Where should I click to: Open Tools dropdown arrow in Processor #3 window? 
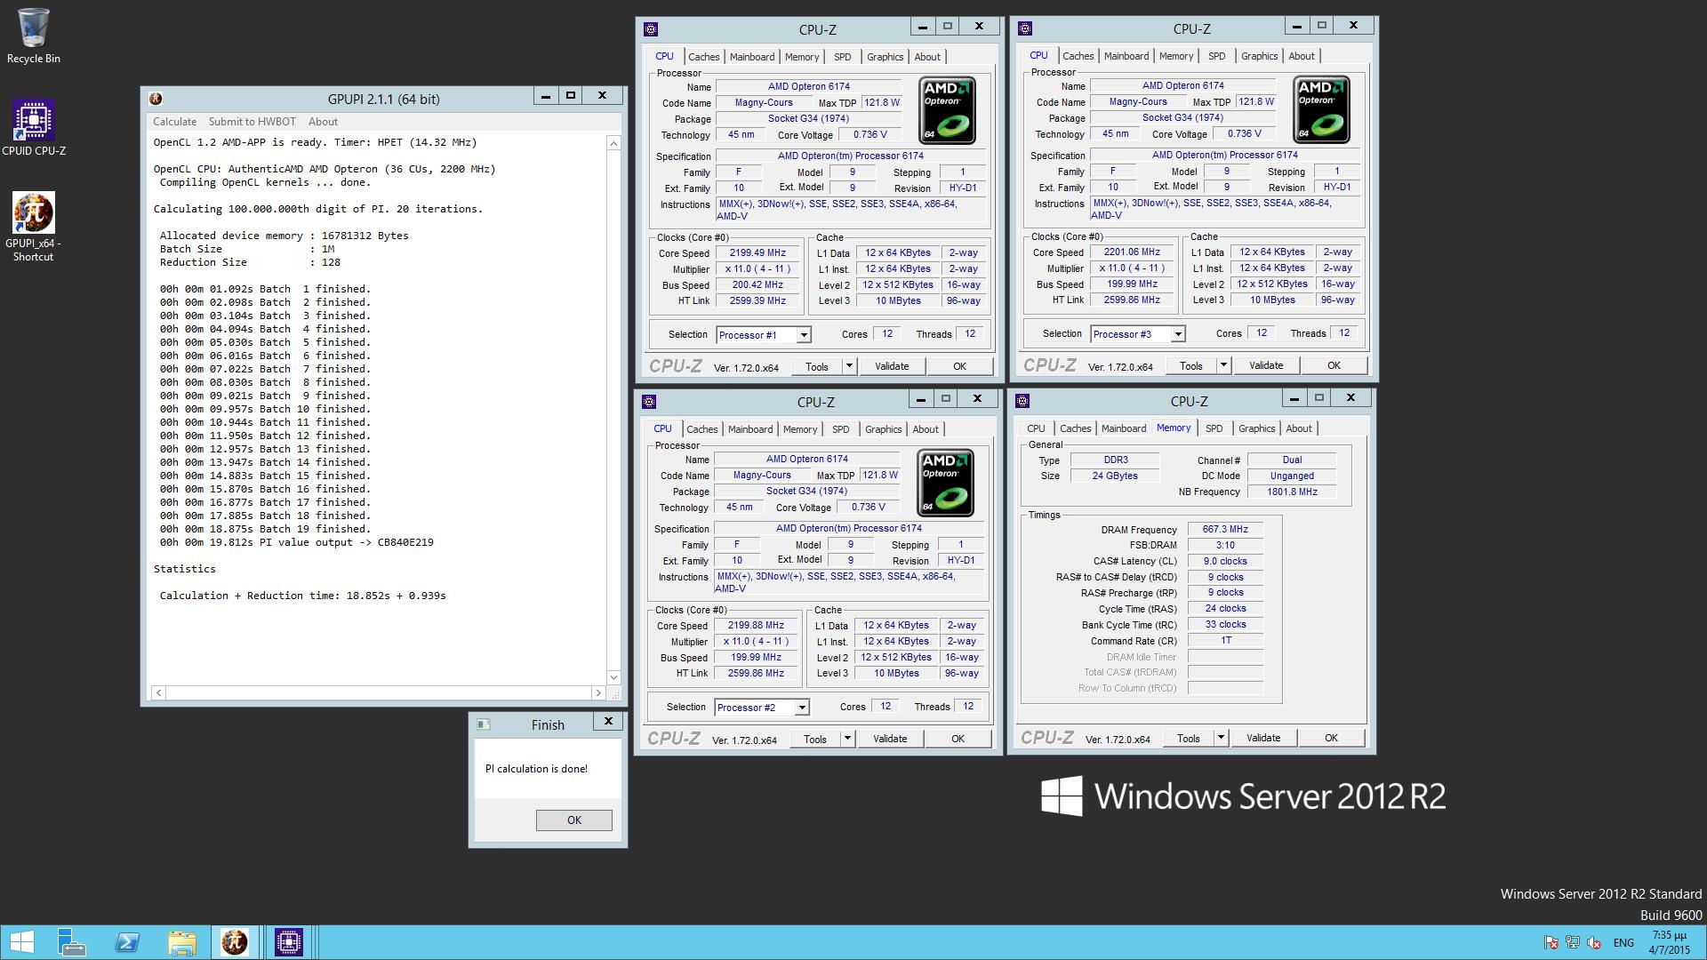pos(1223,365)
